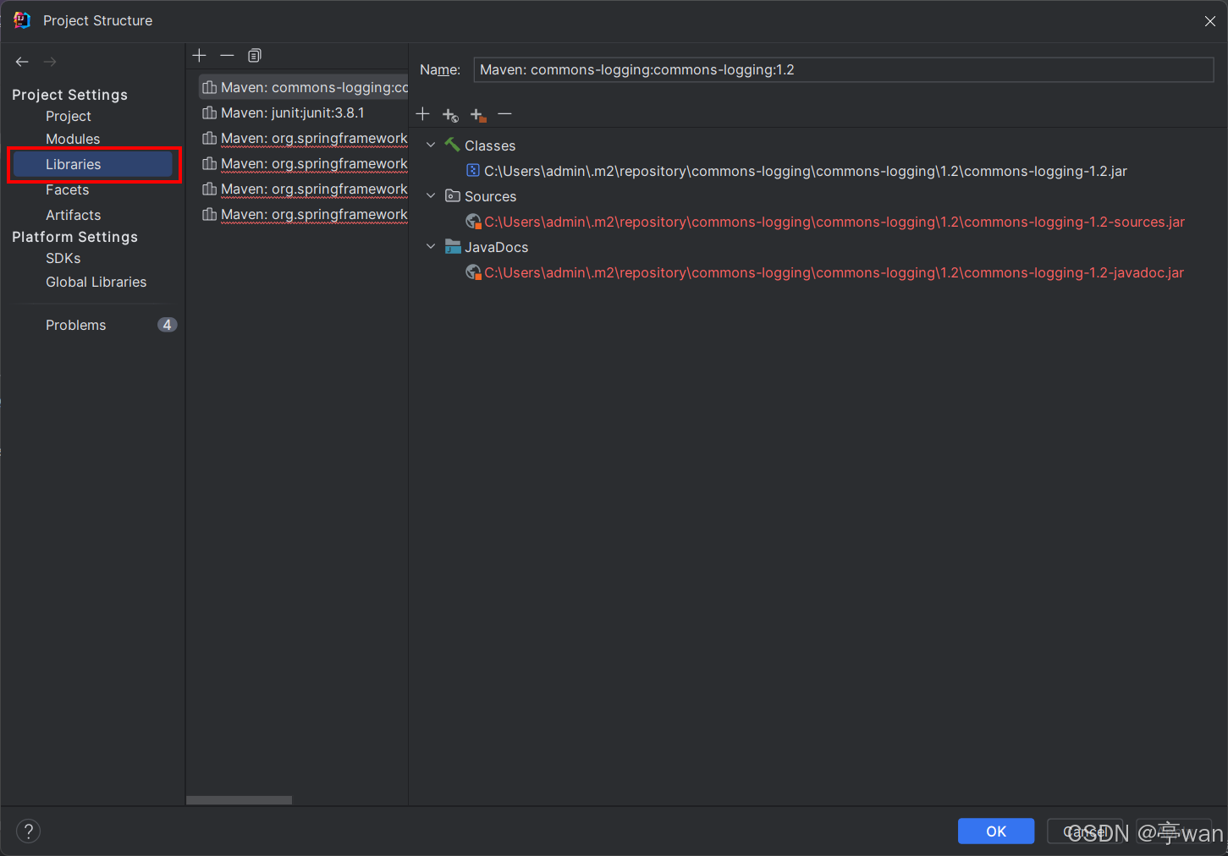Viewport: 1228px width, 856px height.
Task: Click the OK button
Action: point(996,831)
